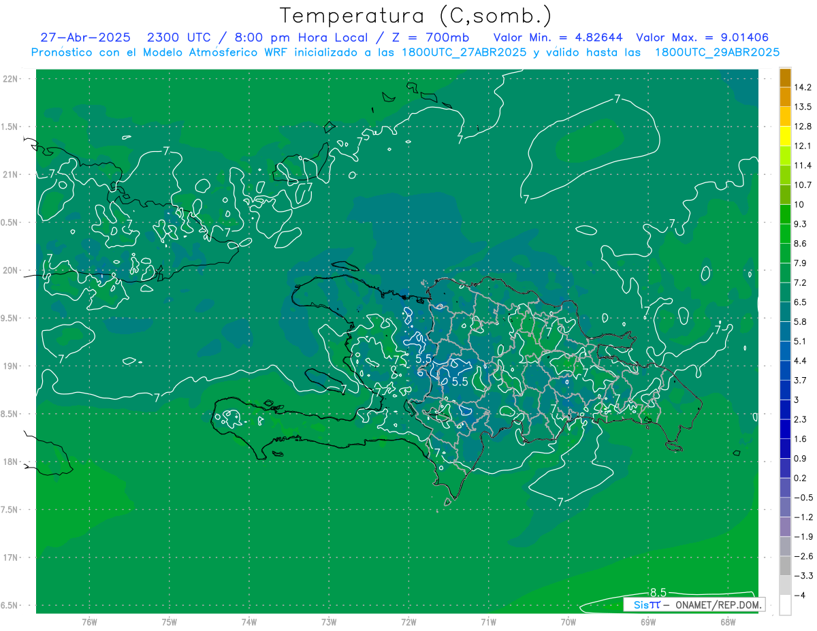The height and width of the screenshot is (631, 817).
Task: Click the "22N" latitude axis label
Action: tap(11, 79)
